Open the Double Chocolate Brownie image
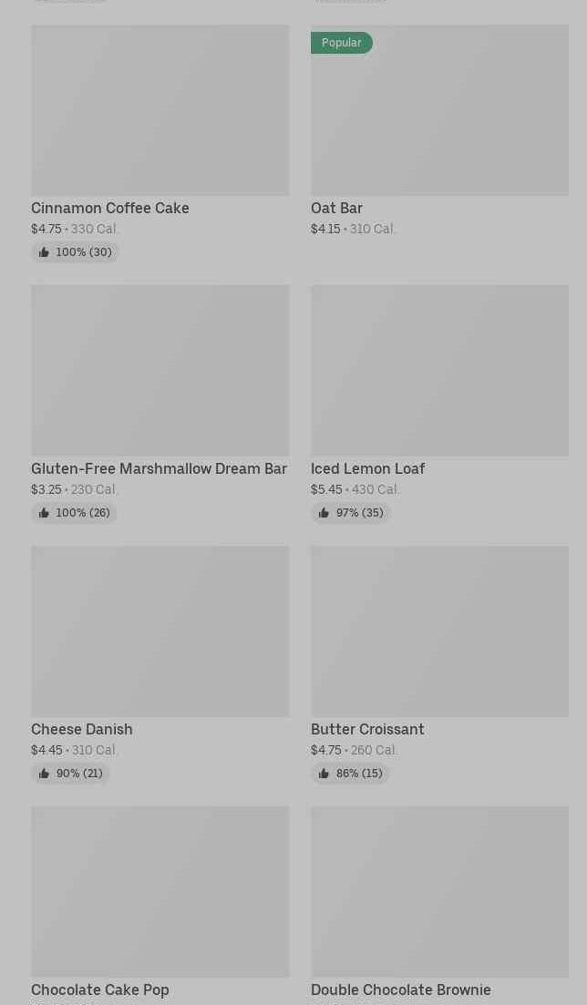 click(x=439, y=891)
